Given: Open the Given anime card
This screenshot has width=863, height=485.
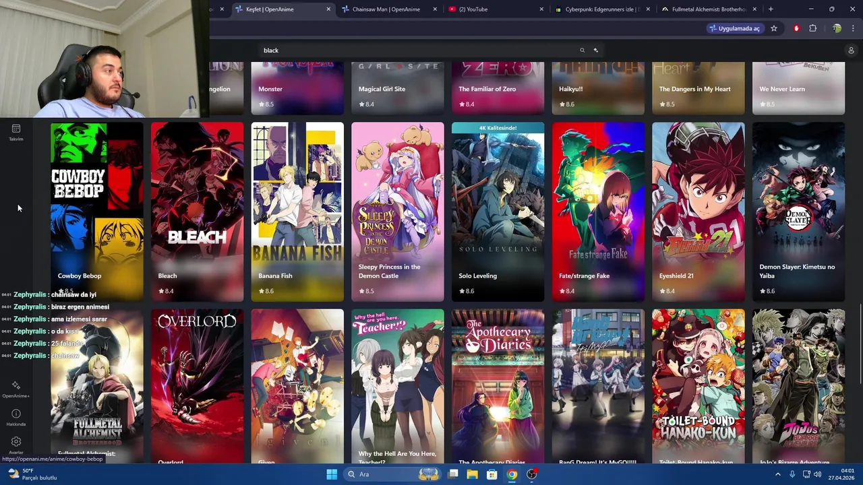Looking at the screenshot, I should pyautogui.click(x=297, y=387).
